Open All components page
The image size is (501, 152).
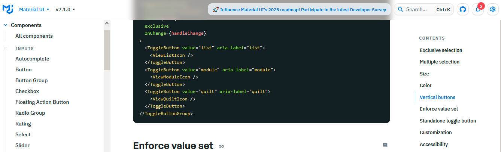[x=34, y=36]
